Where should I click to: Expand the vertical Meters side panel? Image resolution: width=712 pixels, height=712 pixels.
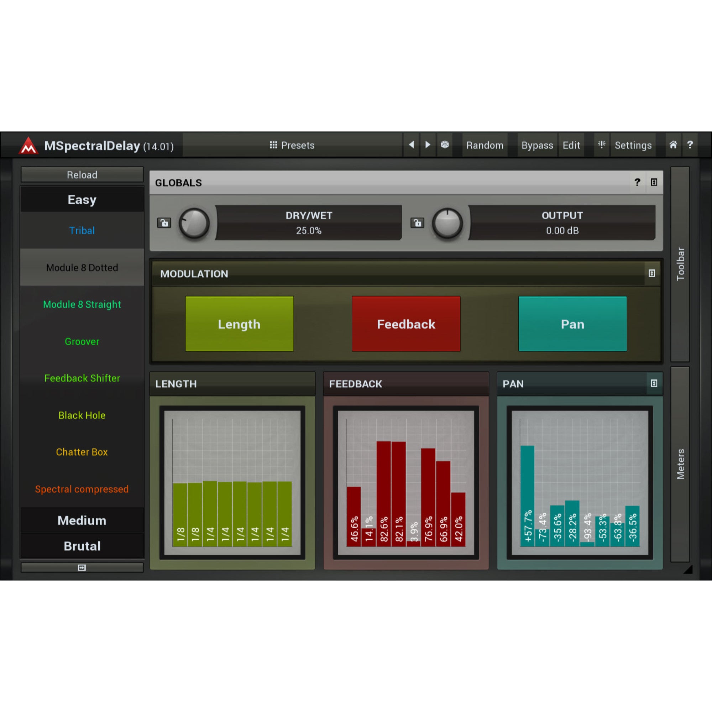click(x=680, y=464)
